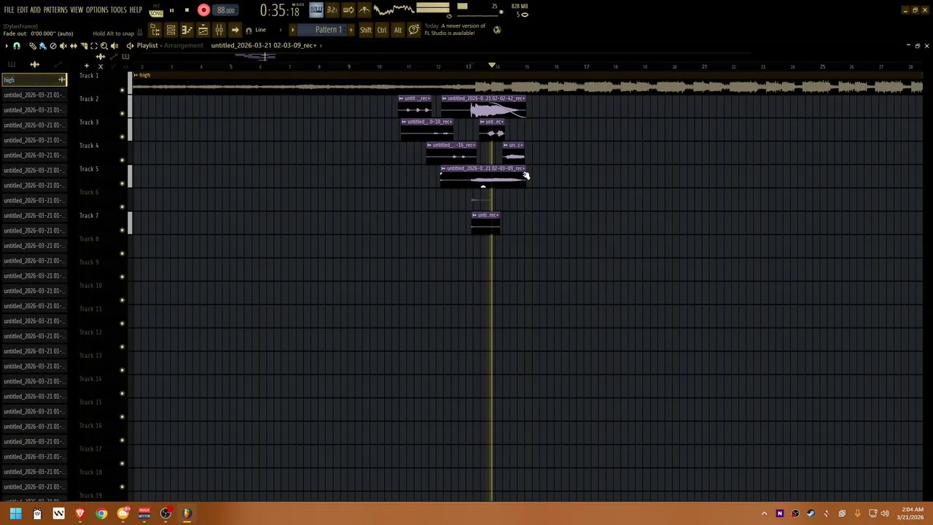
Task: Toggle the Alt modifier button
Action: (398, 30)
